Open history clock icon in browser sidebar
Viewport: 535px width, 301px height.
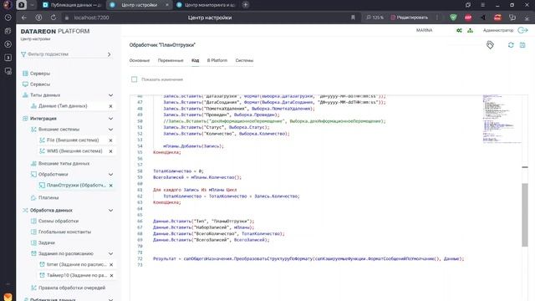click(x=8, y=18)
